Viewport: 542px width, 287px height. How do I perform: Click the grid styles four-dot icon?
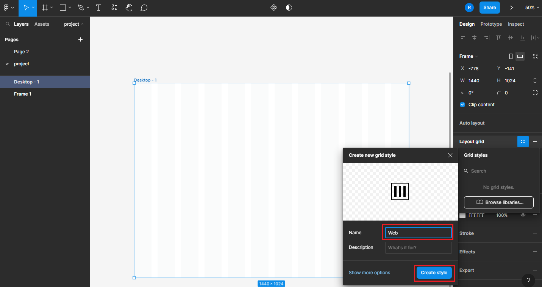click(x=523, y=142)
